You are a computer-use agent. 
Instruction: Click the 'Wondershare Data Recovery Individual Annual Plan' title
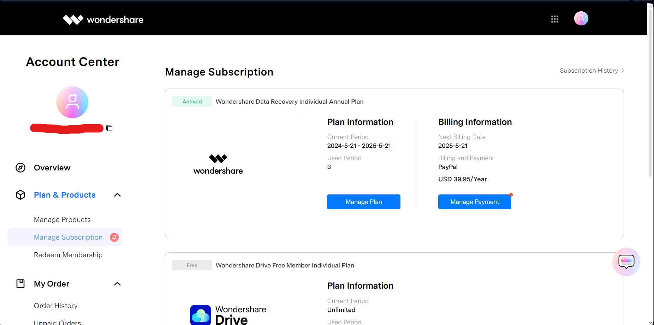click(x=290, y=102)
